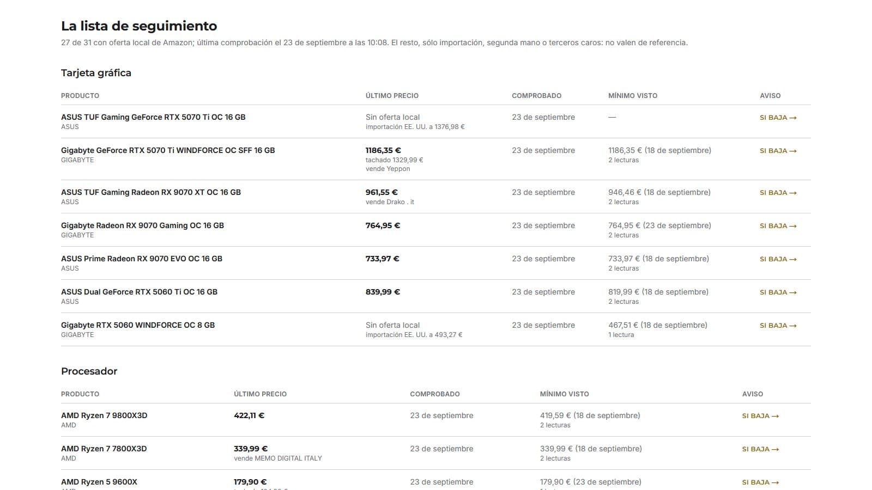Select product name ASUS TUF Gaming Radeon RX 9070 XT OC
Viewport: 872px width, 490px height.
click(151, 192)
